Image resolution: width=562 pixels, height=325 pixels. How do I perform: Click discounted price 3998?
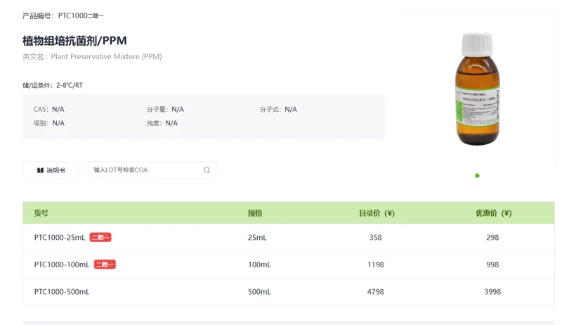tap(492, 292)
